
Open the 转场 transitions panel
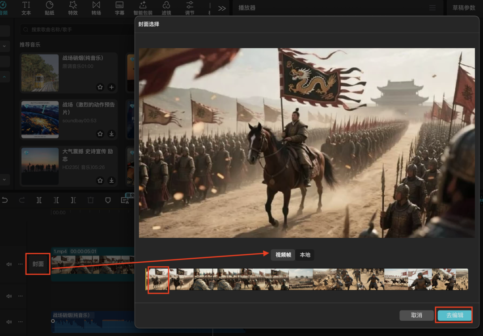(x=96, y=8)
